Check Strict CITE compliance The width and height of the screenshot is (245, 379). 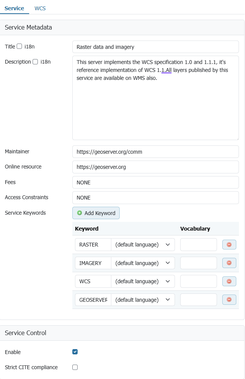pyautogui.click(x=75, y=367)
